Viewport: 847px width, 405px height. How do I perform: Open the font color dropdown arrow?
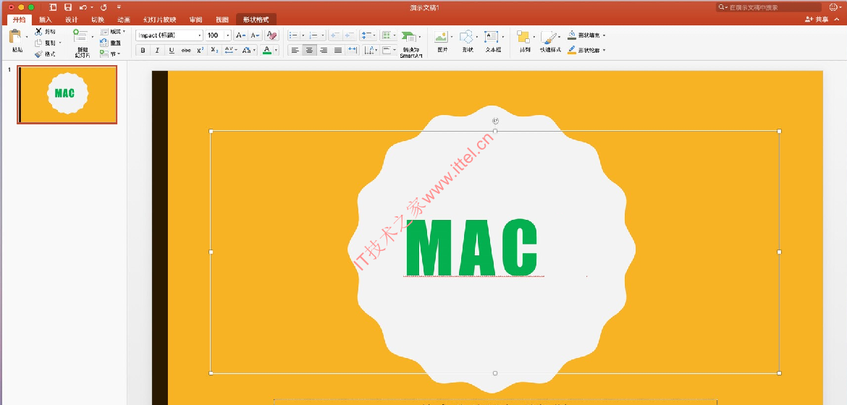[x=276, y=50]
